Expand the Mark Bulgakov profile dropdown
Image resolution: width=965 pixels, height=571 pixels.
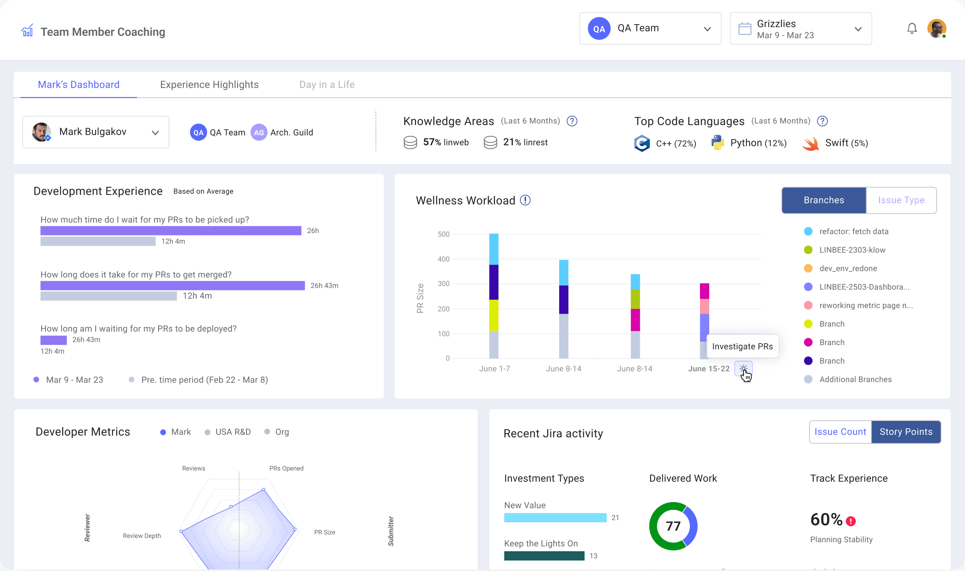[x=155, y=133]
